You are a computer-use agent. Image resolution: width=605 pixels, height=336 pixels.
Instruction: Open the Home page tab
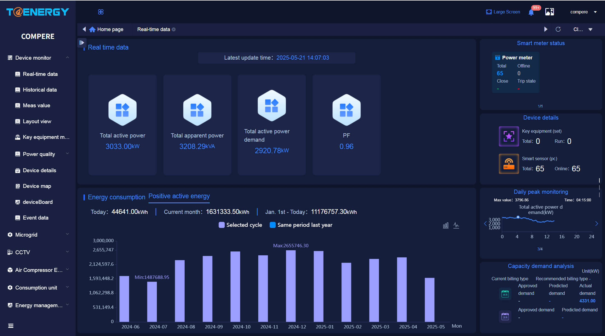(106, 29)
